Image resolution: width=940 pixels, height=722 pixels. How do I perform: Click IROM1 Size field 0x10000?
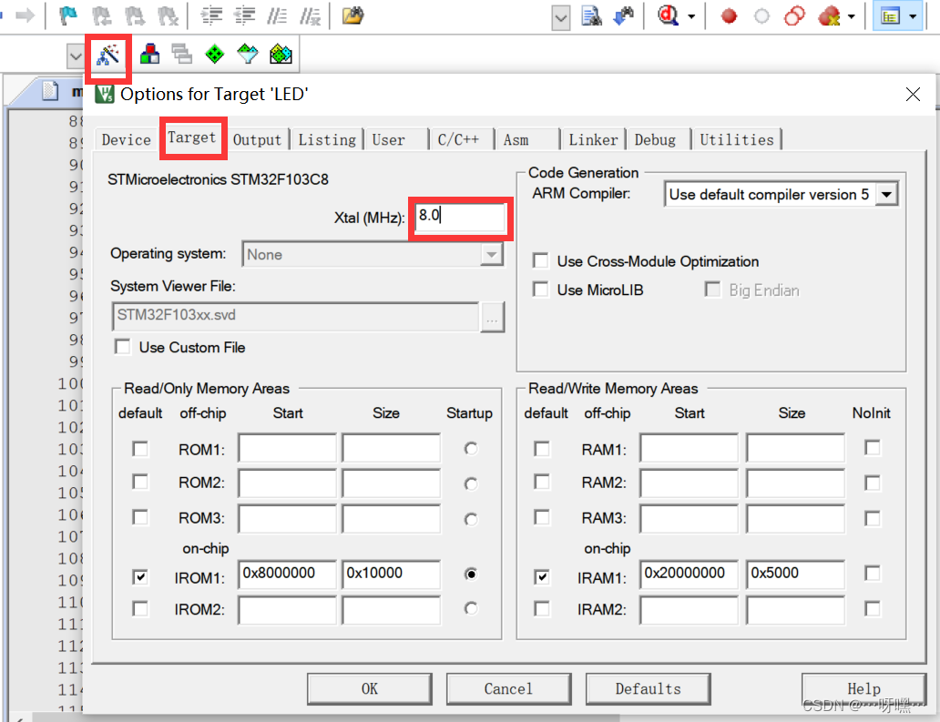coord(392,574)
